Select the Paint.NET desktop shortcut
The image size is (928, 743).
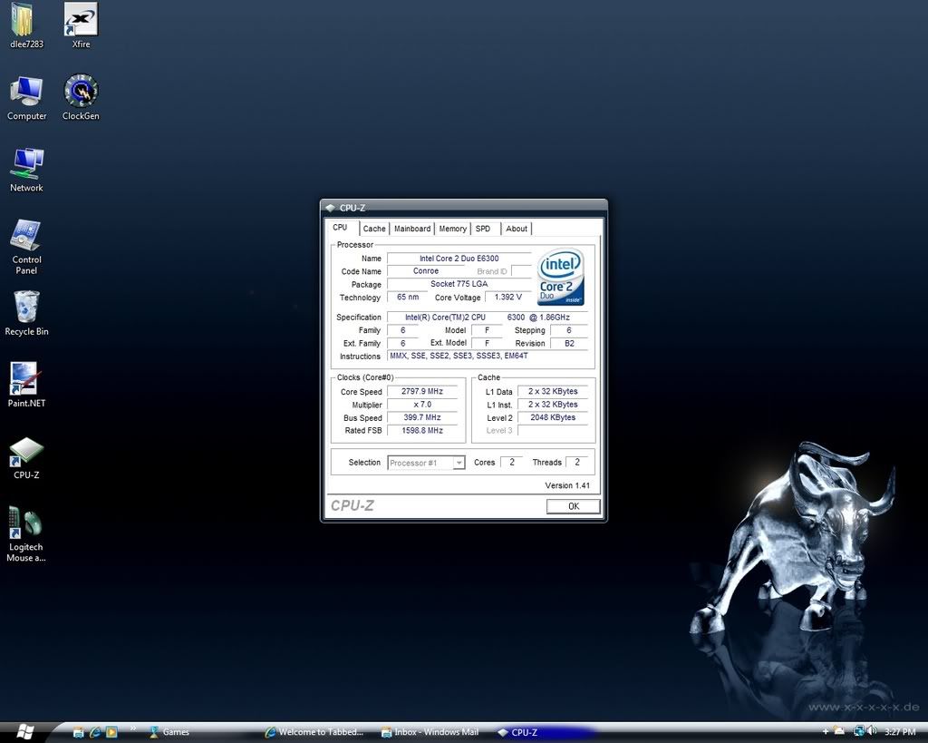pos(26,386)
